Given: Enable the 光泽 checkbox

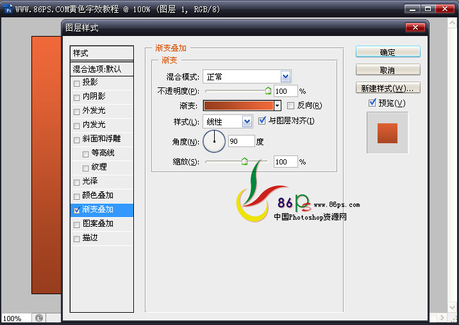Looking at the screenshot, I should tap(77, 182).
